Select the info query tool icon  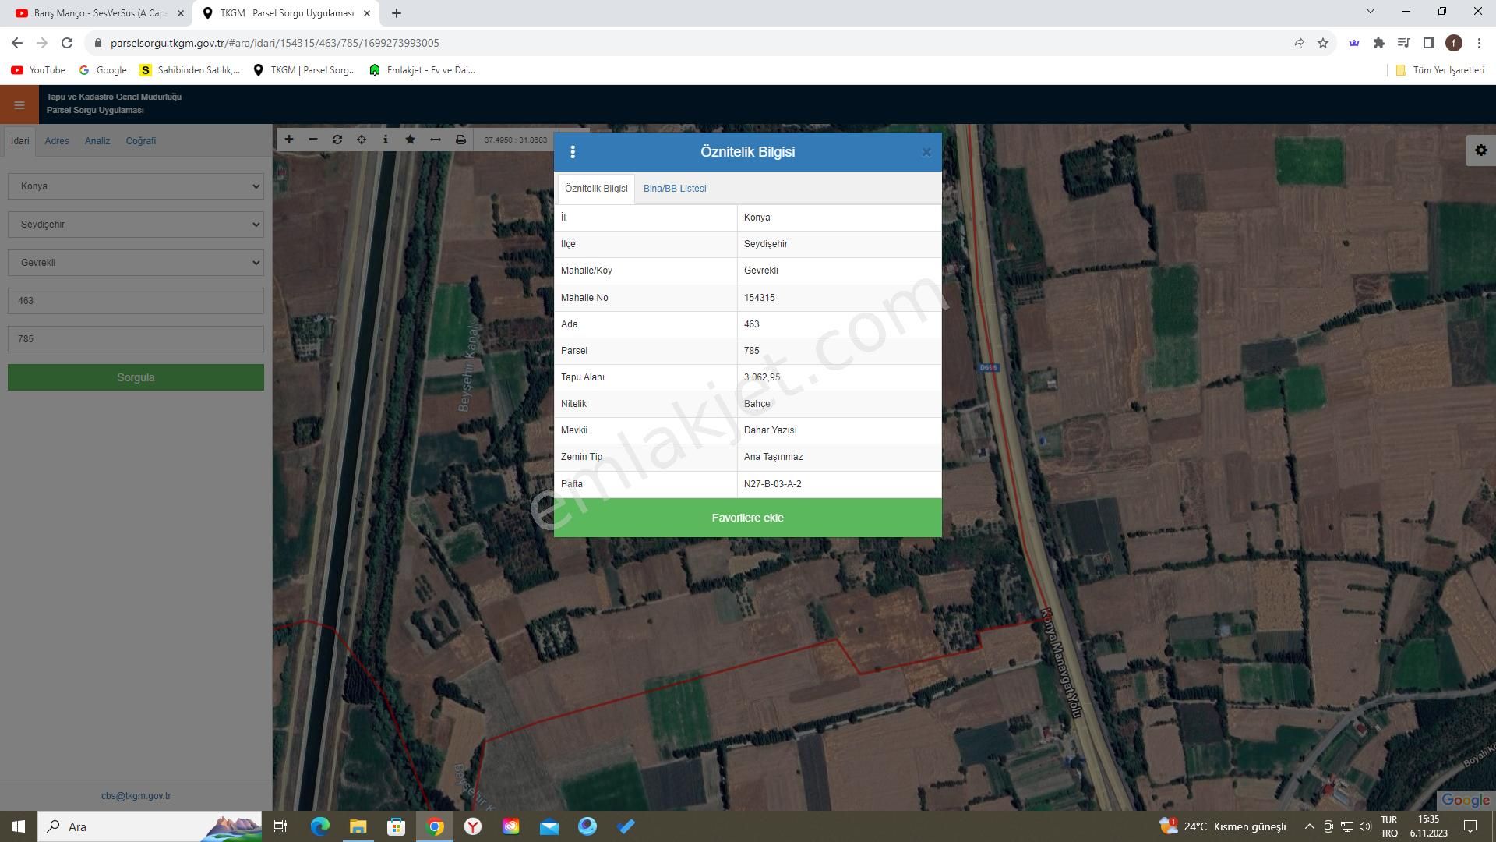(x=386, y=140)
